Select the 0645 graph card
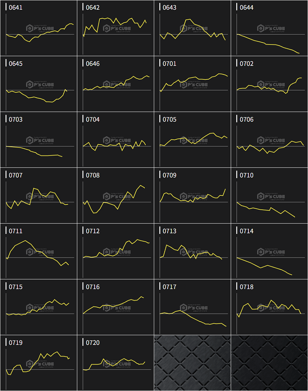This screenshot has width=308, height=391. 38,84
